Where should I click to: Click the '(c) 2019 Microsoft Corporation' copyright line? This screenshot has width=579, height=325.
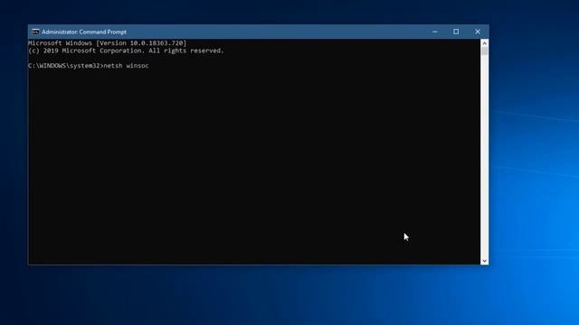coord(127,51)
